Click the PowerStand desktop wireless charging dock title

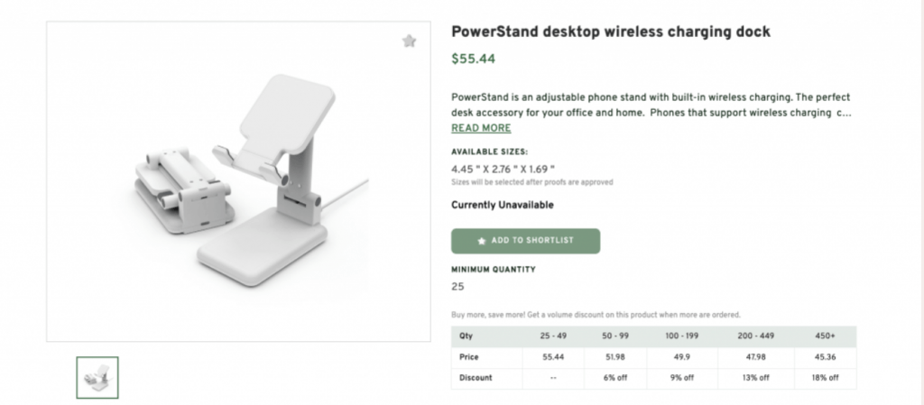(x=610, y=32)
